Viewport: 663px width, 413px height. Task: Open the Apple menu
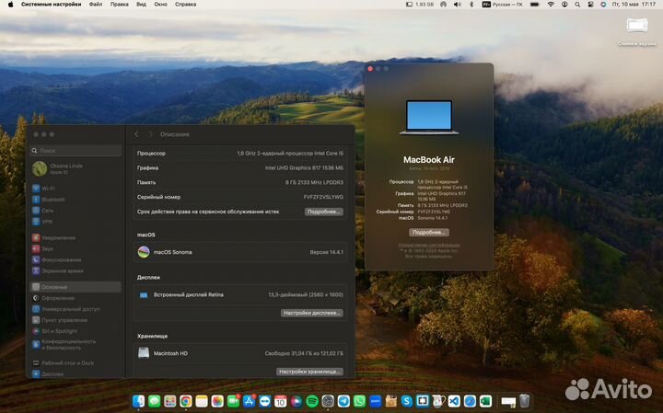point(10,5)
